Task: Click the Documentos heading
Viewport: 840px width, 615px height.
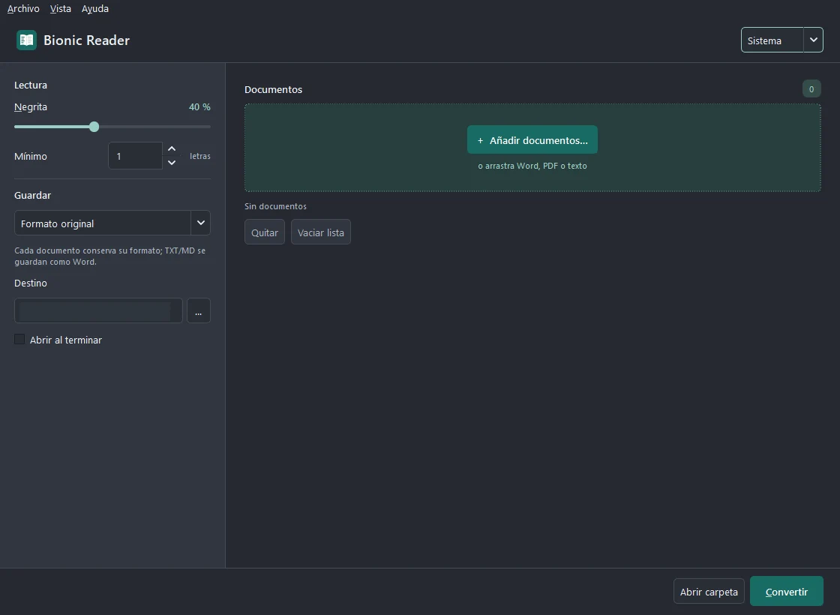Action: (273, 89)
